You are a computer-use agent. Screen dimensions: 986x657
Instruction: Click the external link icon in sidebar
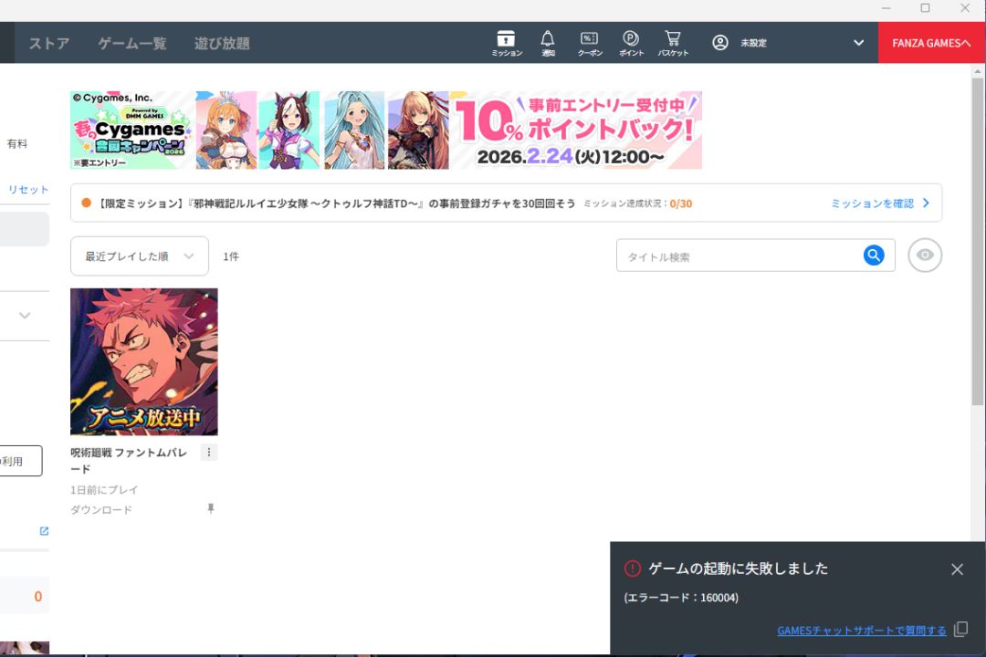pyautogui.click(x=44, y=531)
